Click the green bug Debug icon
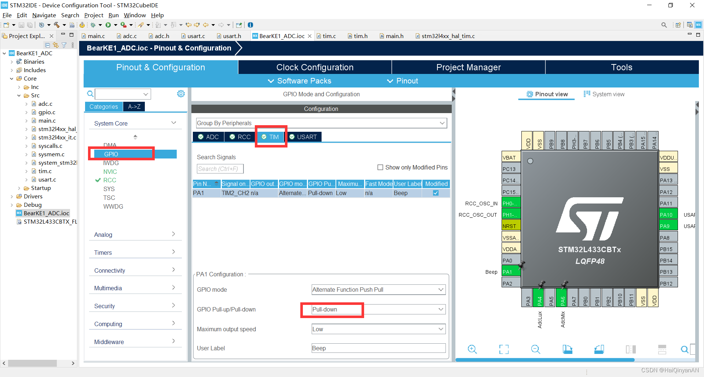This screenshot has width=704, height=377. click(93, 25)
